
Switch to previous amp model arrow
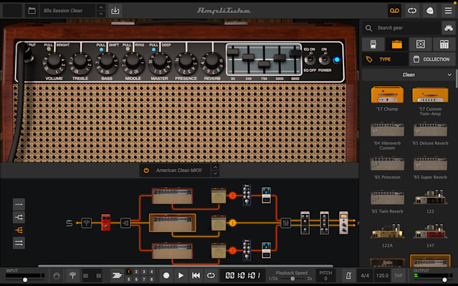tap(216, 167)
